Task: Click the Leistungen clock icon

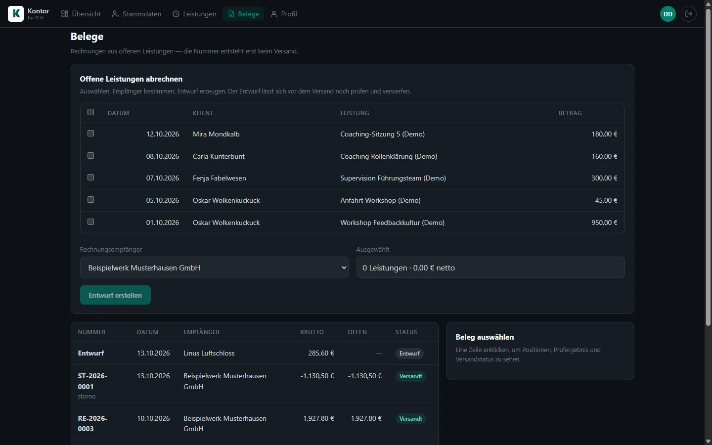Action: (176, 14)
